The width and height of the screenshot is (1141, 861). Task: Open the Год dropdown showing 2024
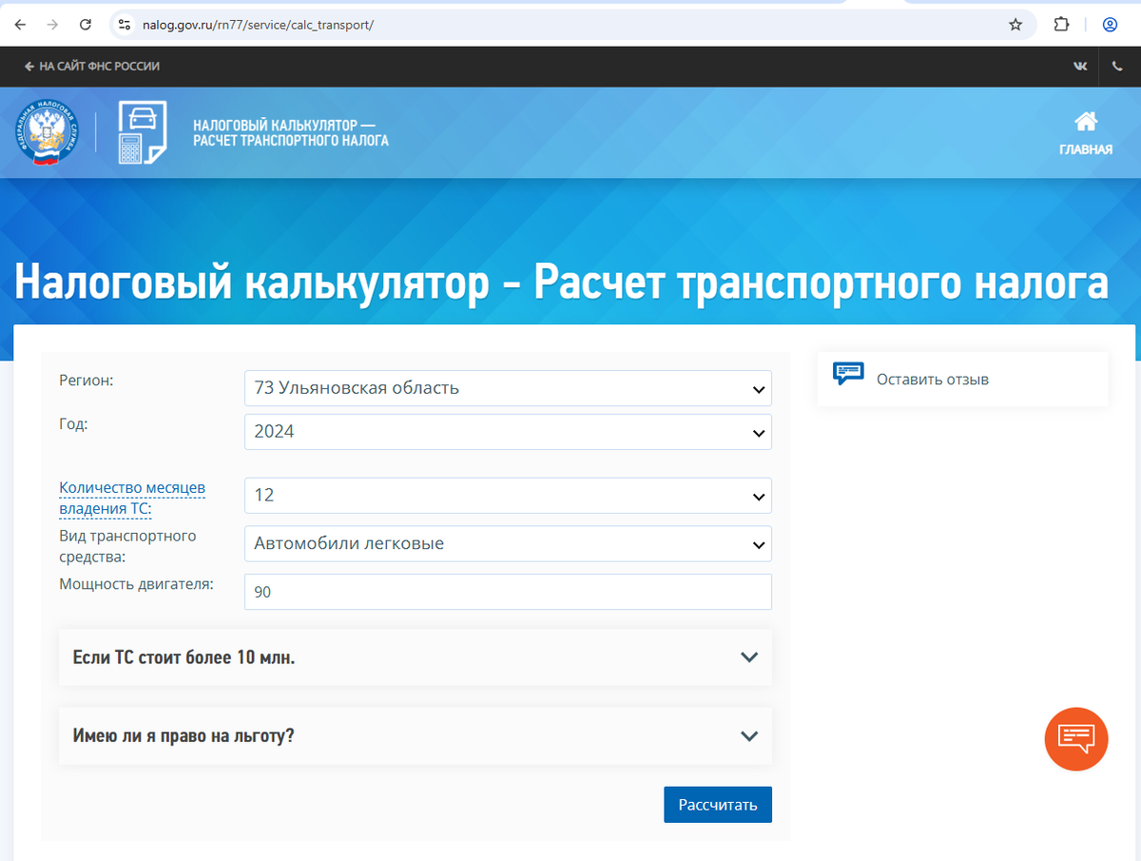tap(508, 431)
